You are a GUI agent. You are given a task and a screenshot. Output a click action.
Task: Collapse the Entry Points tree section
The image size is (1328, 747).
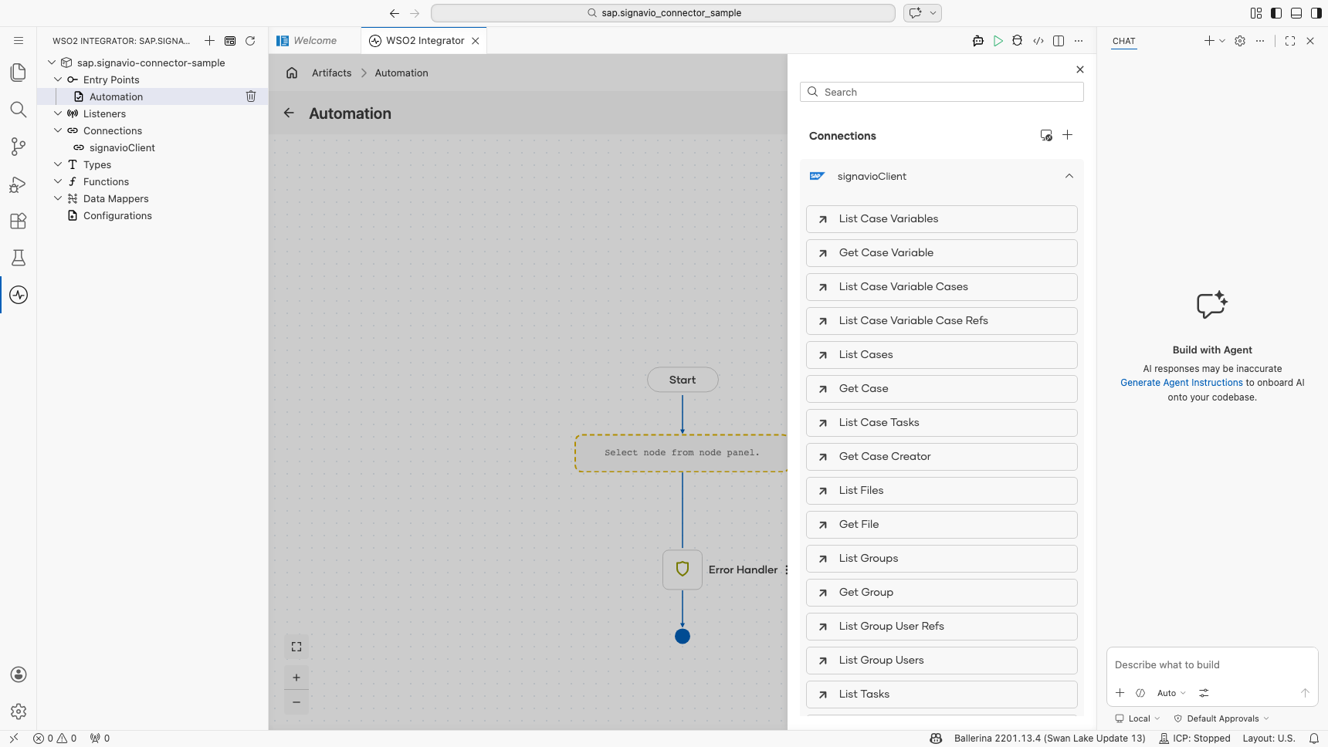(x=58, y=79)
